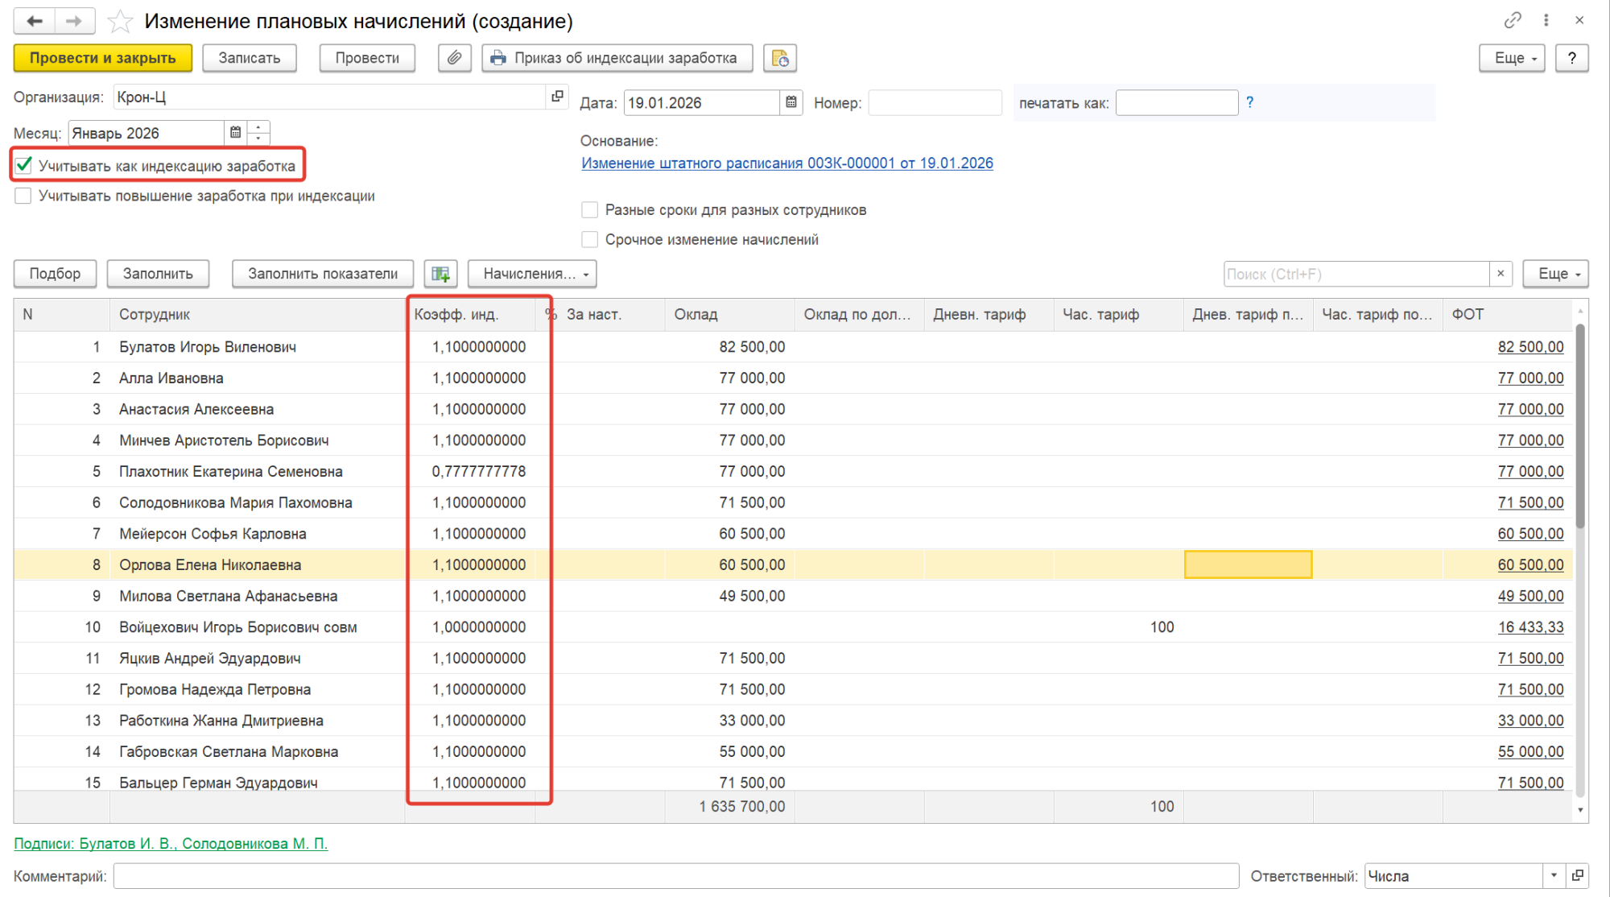Enable Учитывать повышение заработка при индексации
Viewport: 1610px width, 897px height.
point(23,196)
